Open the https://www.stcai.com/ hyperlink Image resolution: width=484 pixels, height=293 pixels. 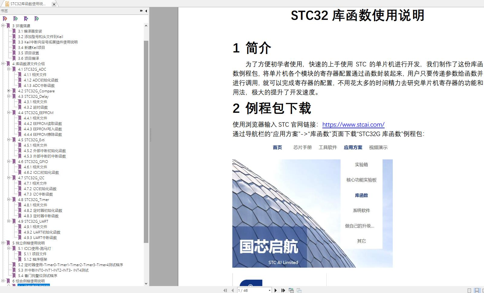(353, 124)
